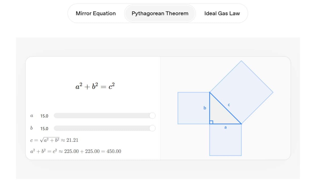321x180 pixels.
Task: Click the slider handle for variable b
Action: pos(152,128)
